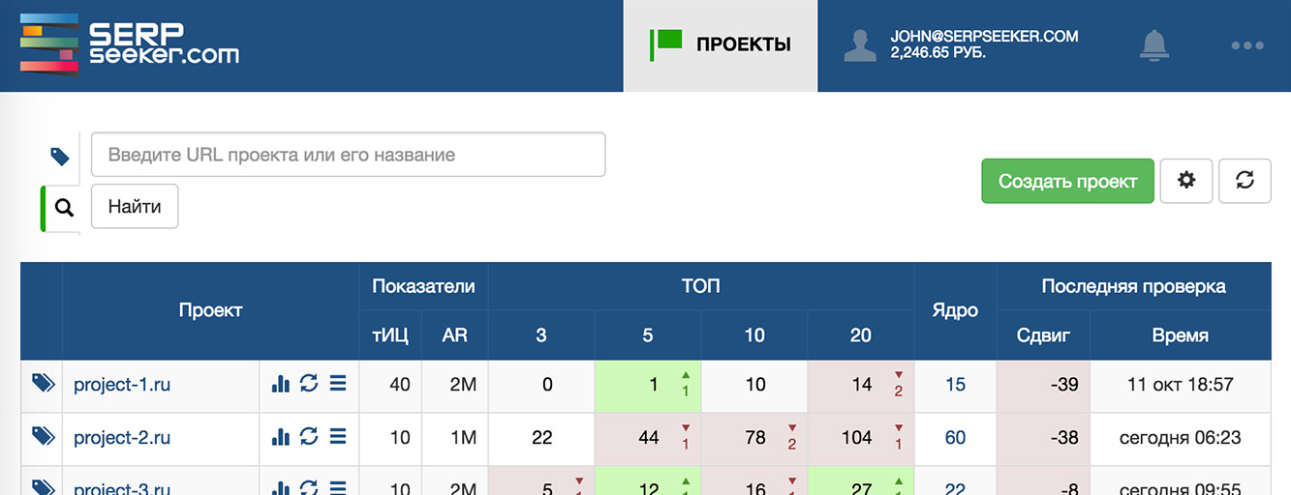Open the gear settings button

click(x=1185, y=181)
